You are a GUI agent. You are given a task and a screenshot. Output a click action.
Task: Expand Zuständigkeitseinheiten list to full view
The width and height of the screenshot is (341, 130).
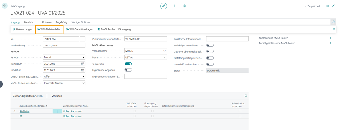click(x=246, y=96)
